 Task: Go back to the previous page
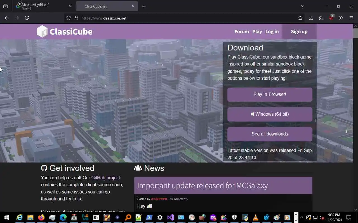click(x=7, y=18)
